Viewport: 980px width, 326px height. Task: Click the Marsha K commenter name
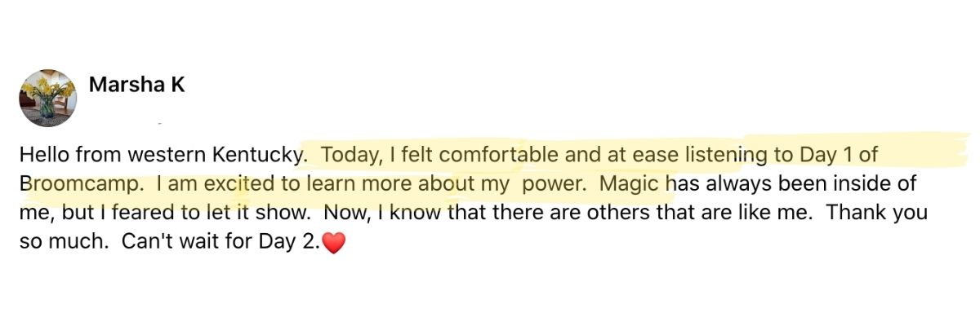136,85
